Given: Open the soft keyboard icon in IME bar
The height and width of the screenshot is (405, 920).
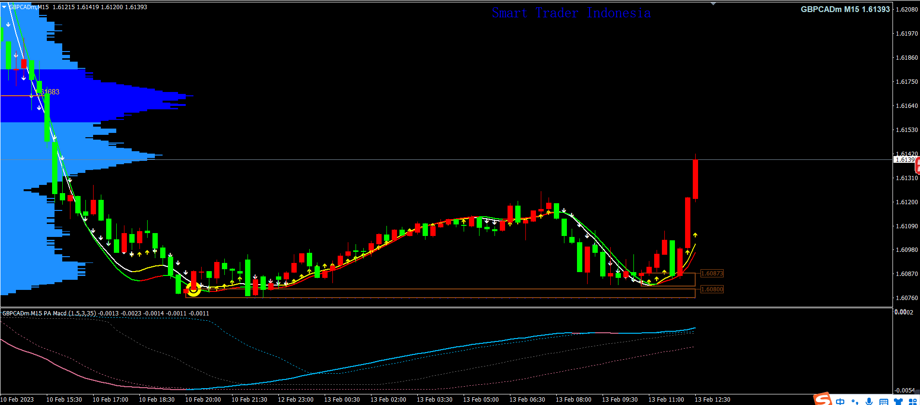Looking at the screenshot, I should (884, 402).
